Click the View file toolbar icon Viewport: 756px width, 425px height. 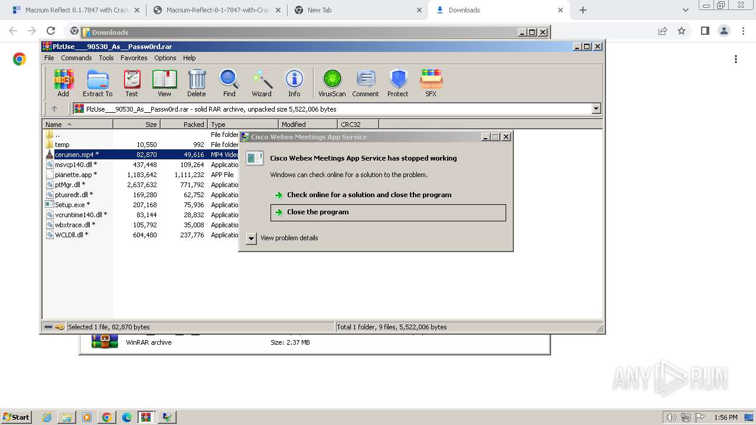tap(164, 83)
